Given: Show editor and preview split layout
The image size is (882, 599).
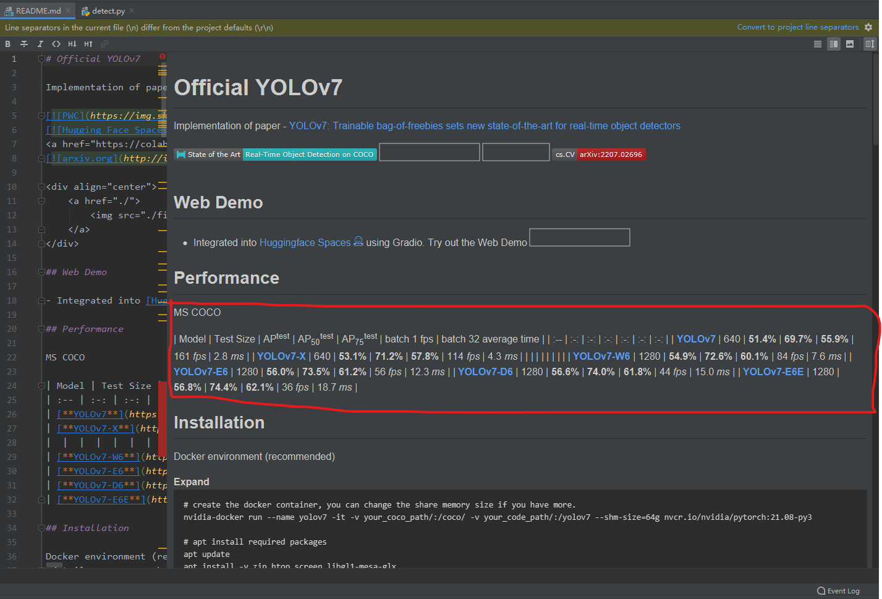Looking at the screenshot, I should 834,44.
